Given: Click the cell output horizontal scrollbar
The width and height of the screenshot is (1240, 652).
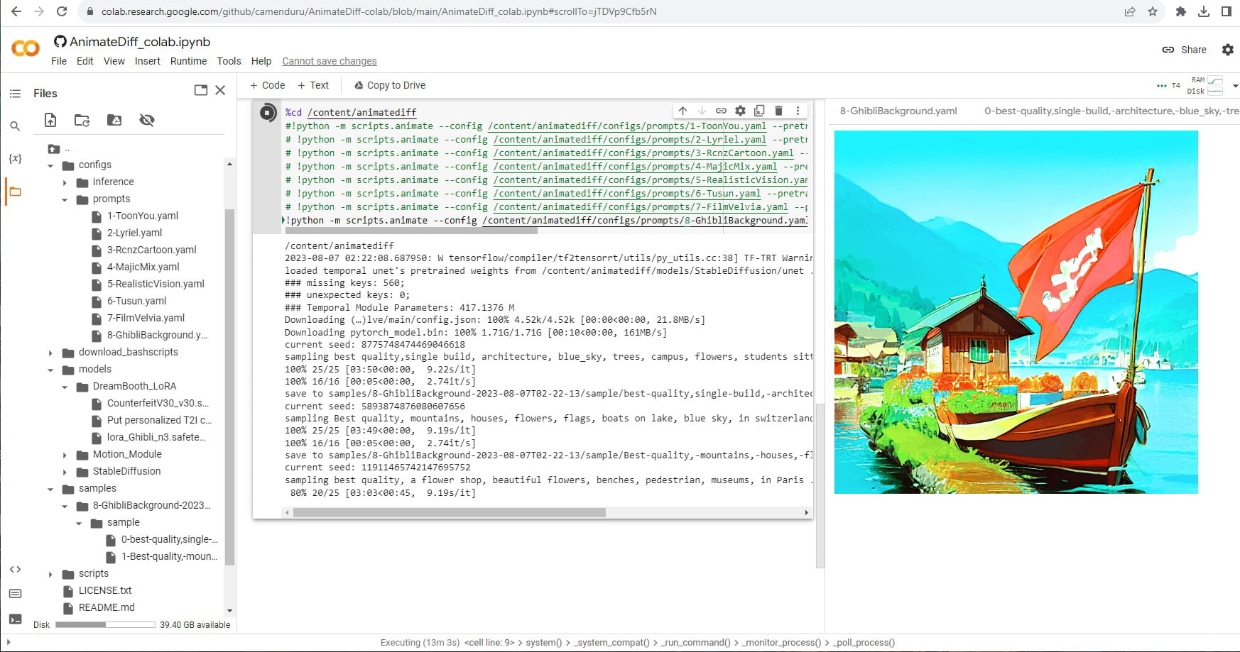Looking at the screenshot, I should [x=449, y=512].
